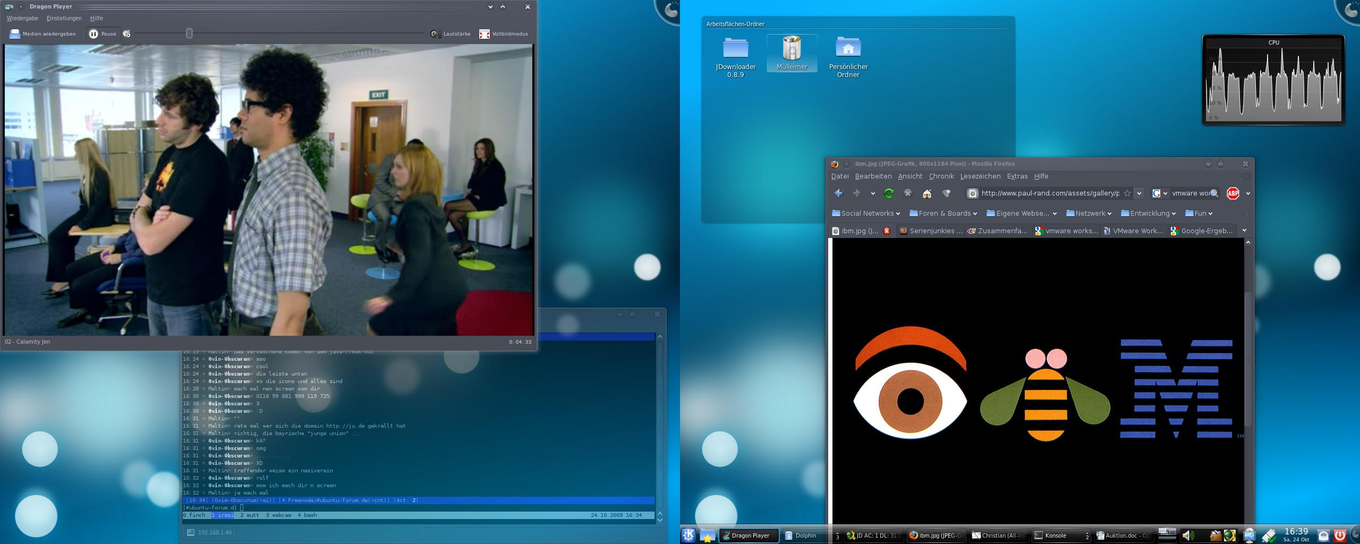Screen dimensions: 1360x544
Task: Click the small icon beside the Pause button
Action: pos(126,33)
